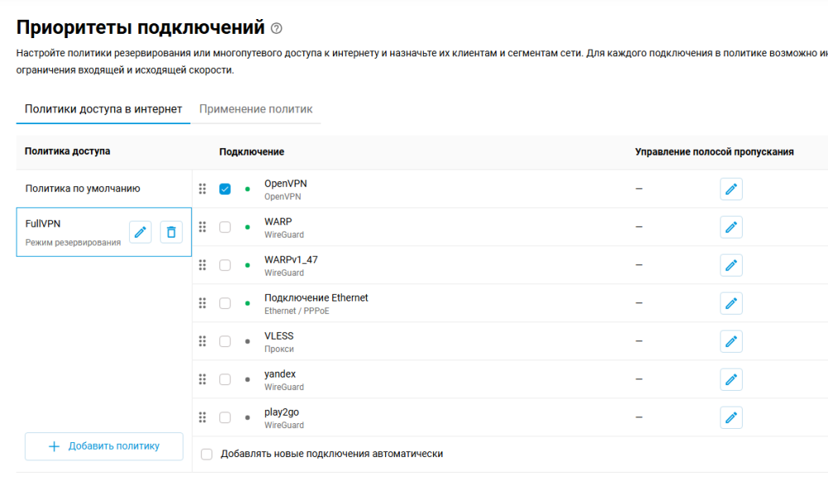Viewport: 828px width, 486px height.
Task: Click the drag handle of the OpenVPN row
Action: tap(202, 189)
